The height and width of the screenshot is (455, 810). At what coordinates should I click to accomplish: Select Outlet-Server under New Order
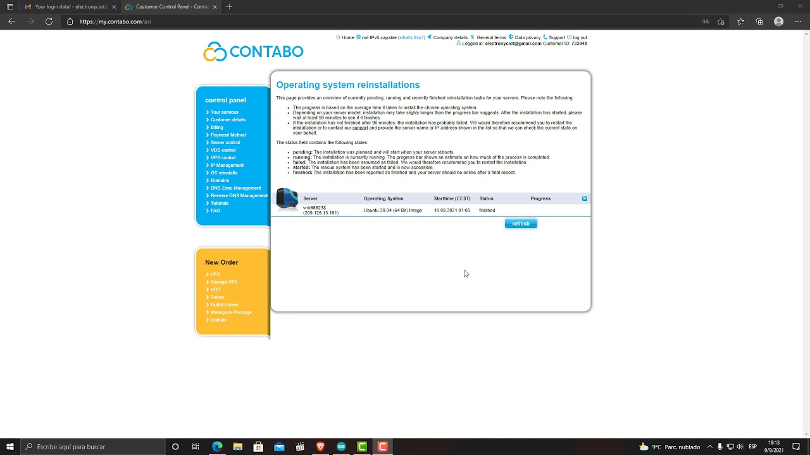224,305
